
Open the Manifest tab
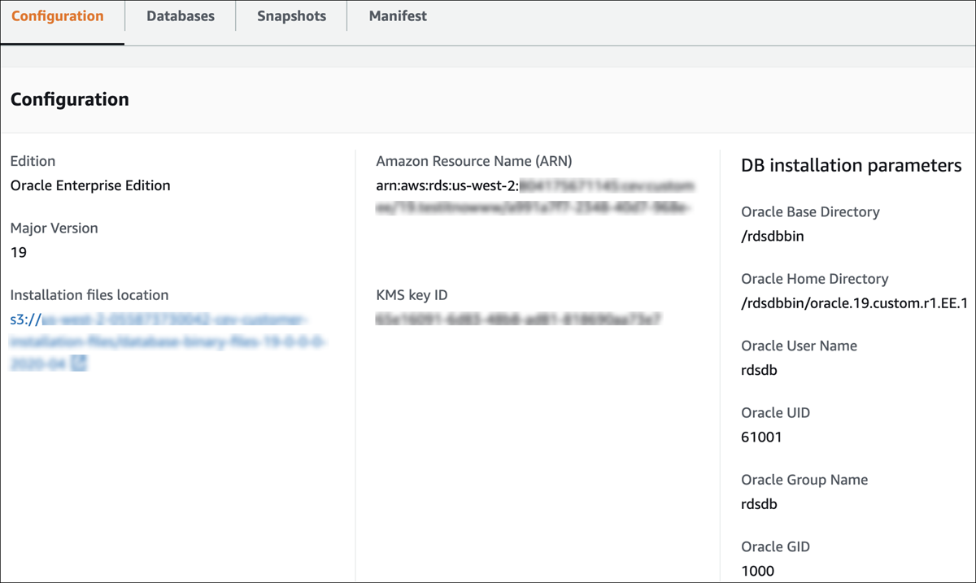tap(396, 15)
